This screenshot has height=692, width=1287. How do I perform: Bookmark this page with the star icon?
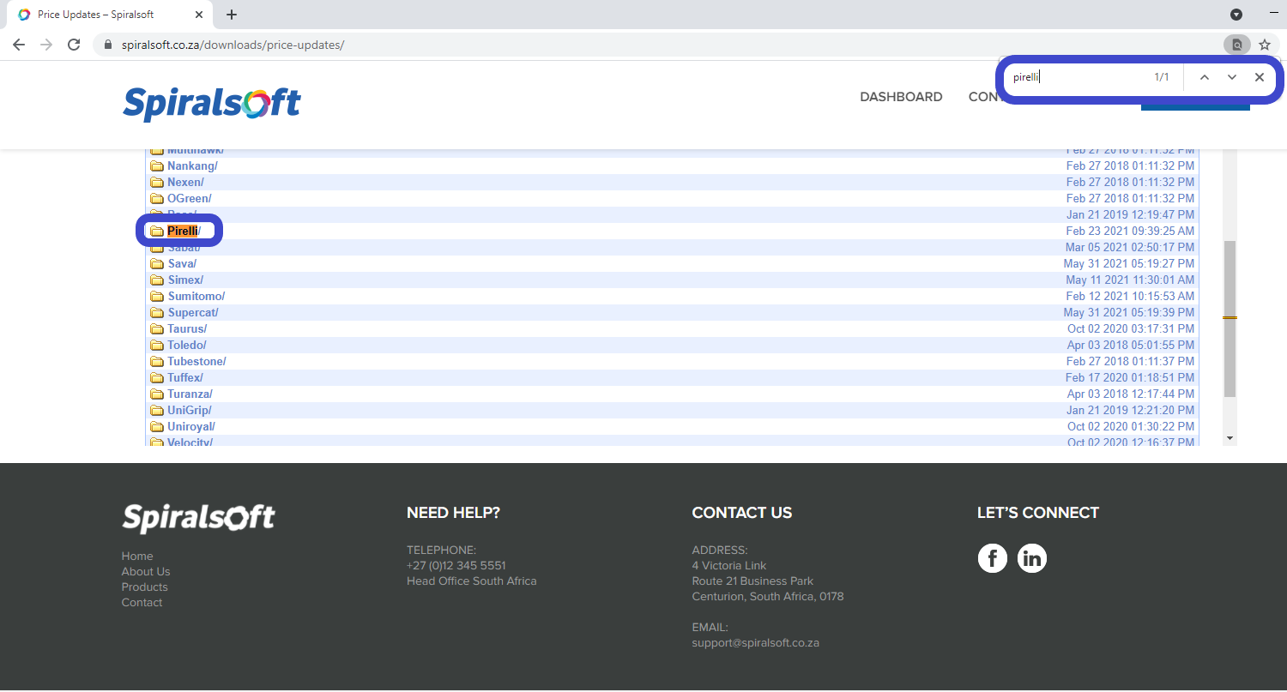[1265, 45]
